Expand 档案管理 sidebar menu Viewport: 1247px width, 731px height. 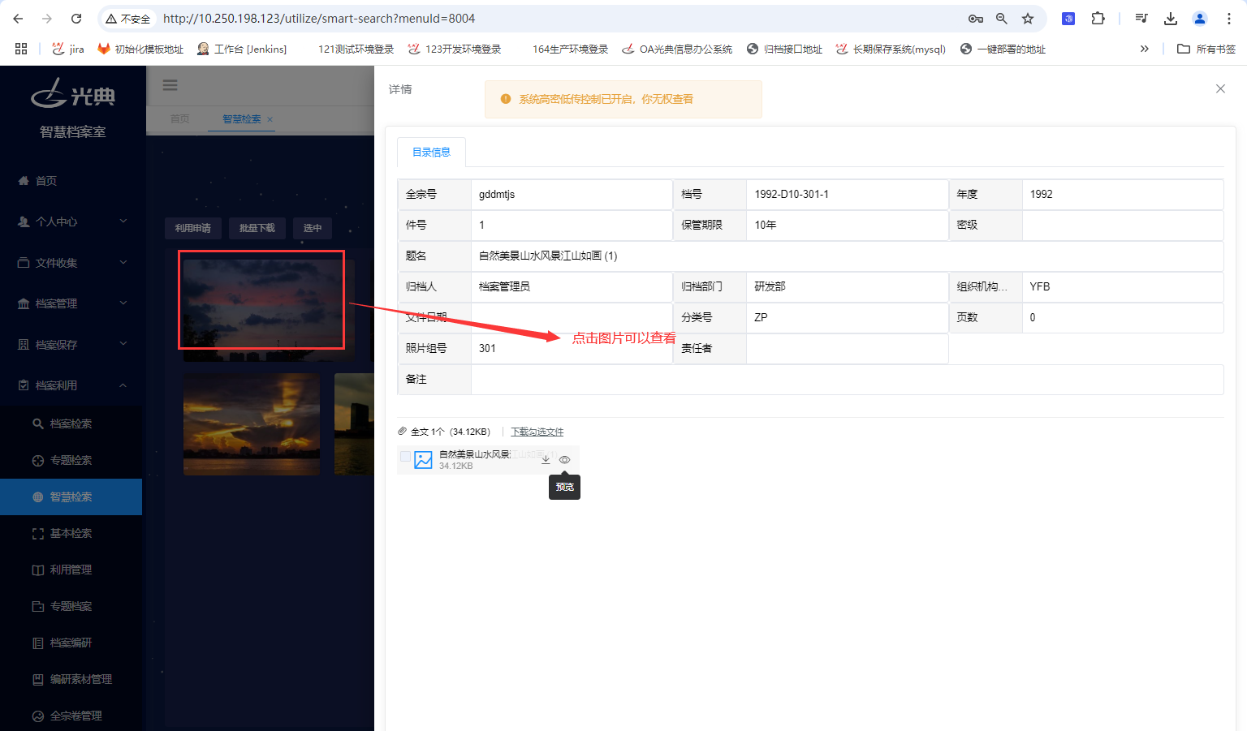point(71,303)
